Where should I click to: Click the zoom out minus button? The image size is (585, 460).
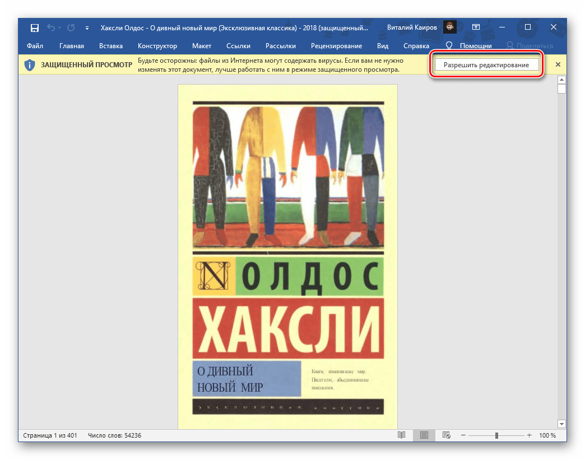point(463,435)
